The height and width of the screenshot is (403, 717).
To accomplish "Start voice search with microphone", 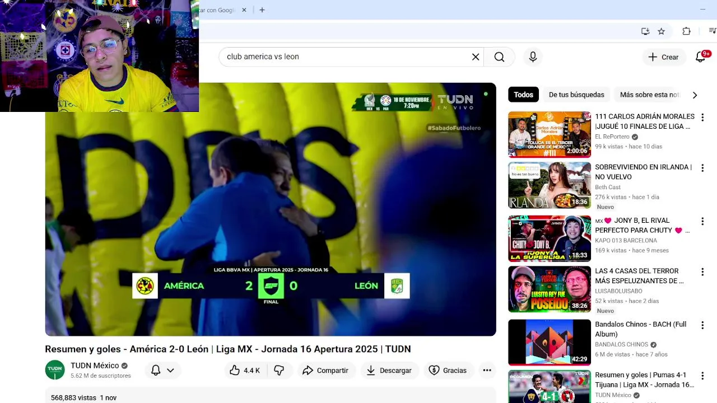I will click(x=533, y=57).
